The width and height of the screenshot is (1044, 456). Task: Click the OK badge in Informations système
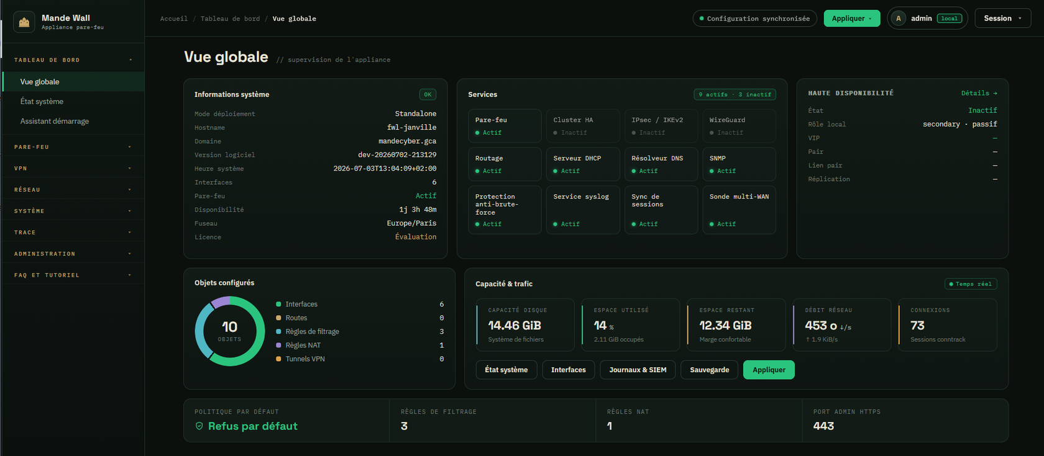428,94
